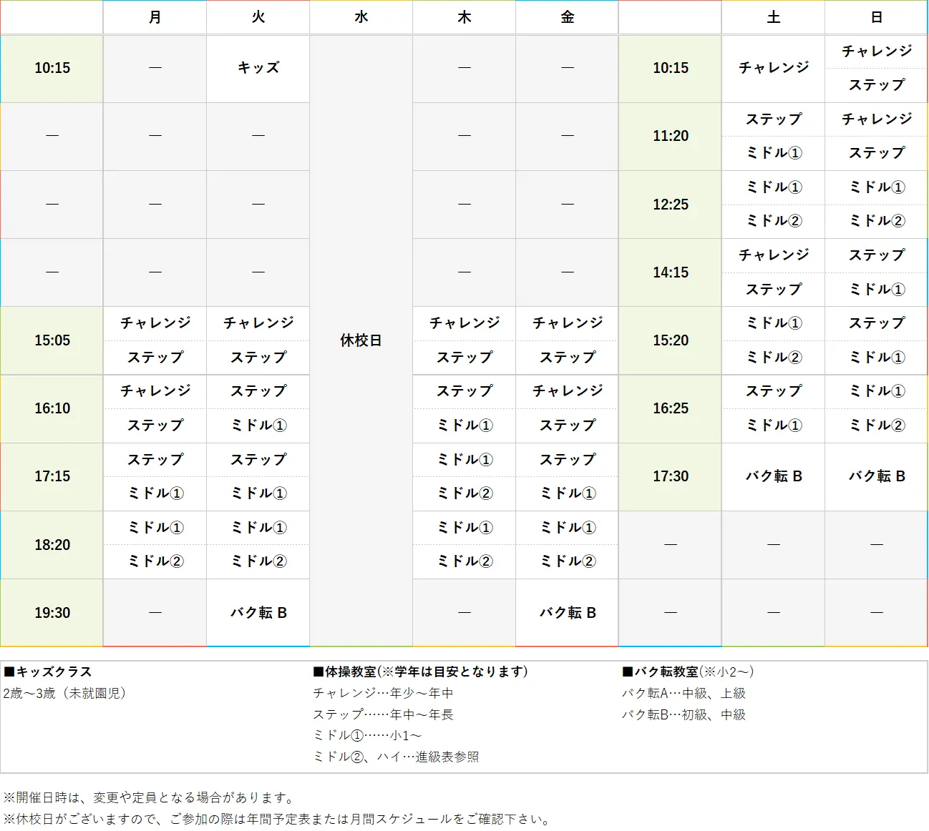Click the 17:30 time label
The width and height of the screenshot is (929, 831).
[669, 476]
